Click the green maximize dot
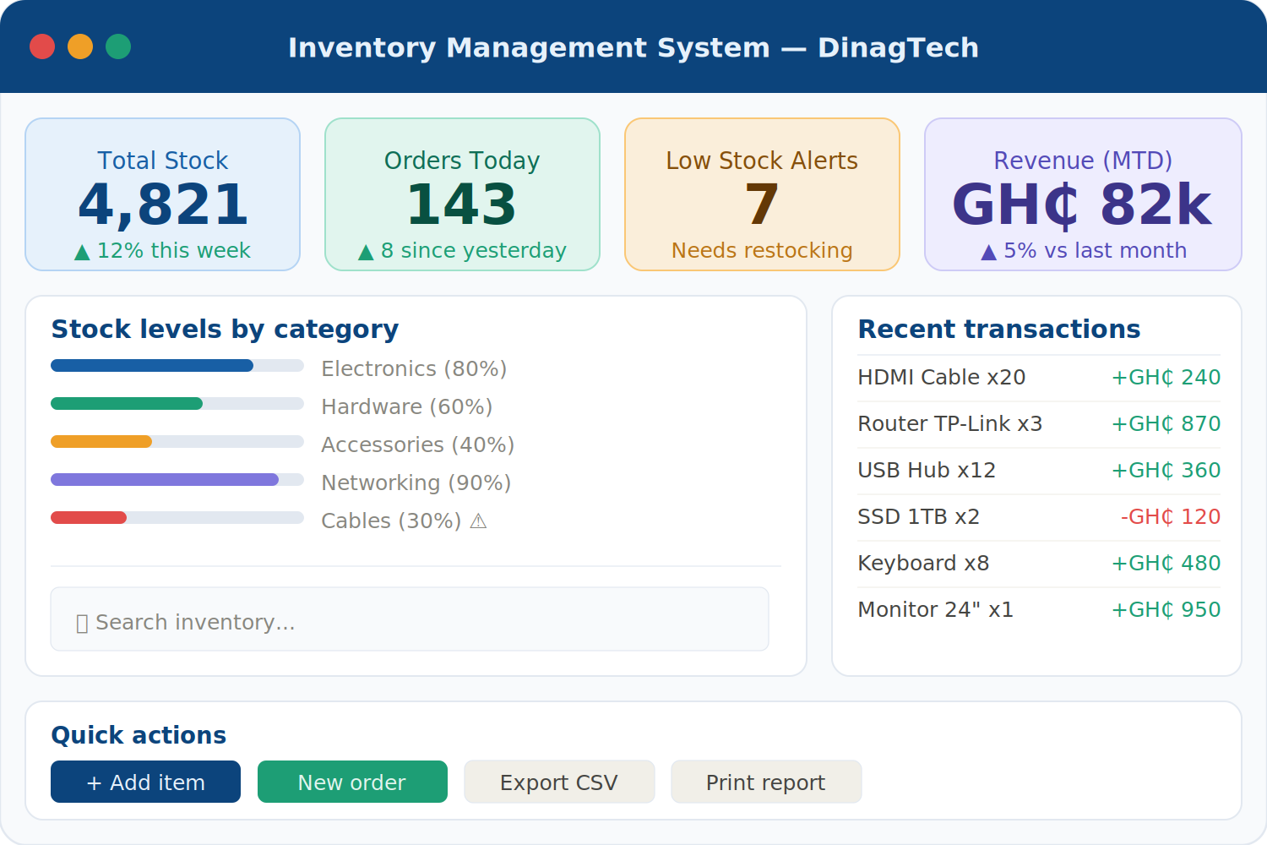This screenshot has width=1267, height=845. point(118,46)
